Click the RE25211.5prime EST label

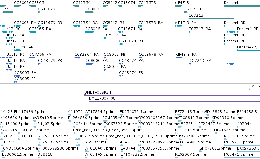click(x=53, y=136)
